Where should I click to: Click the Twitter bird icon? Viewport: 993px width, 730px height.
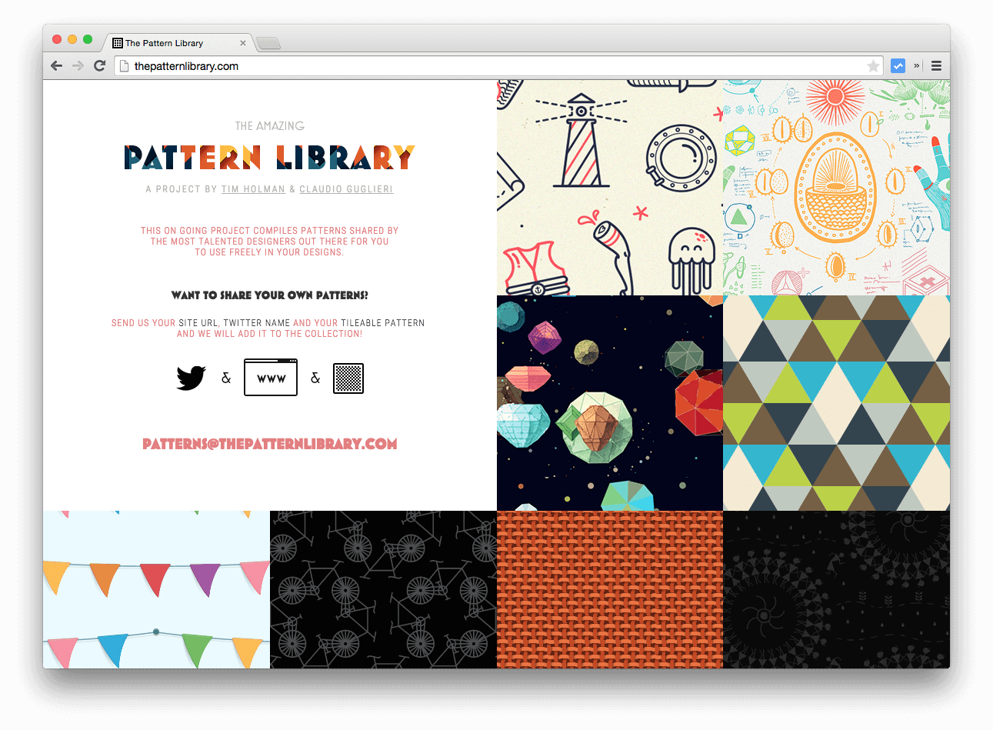tap(190, 377)
